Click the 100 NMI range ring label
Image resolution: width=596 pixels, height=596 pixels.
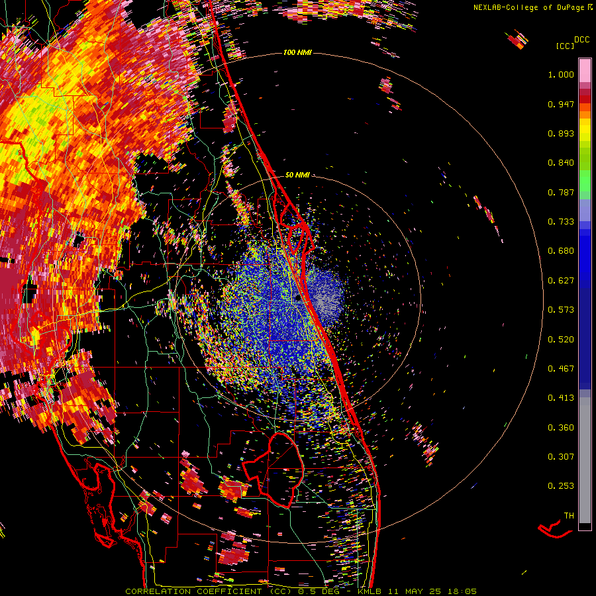pos(297,52)
